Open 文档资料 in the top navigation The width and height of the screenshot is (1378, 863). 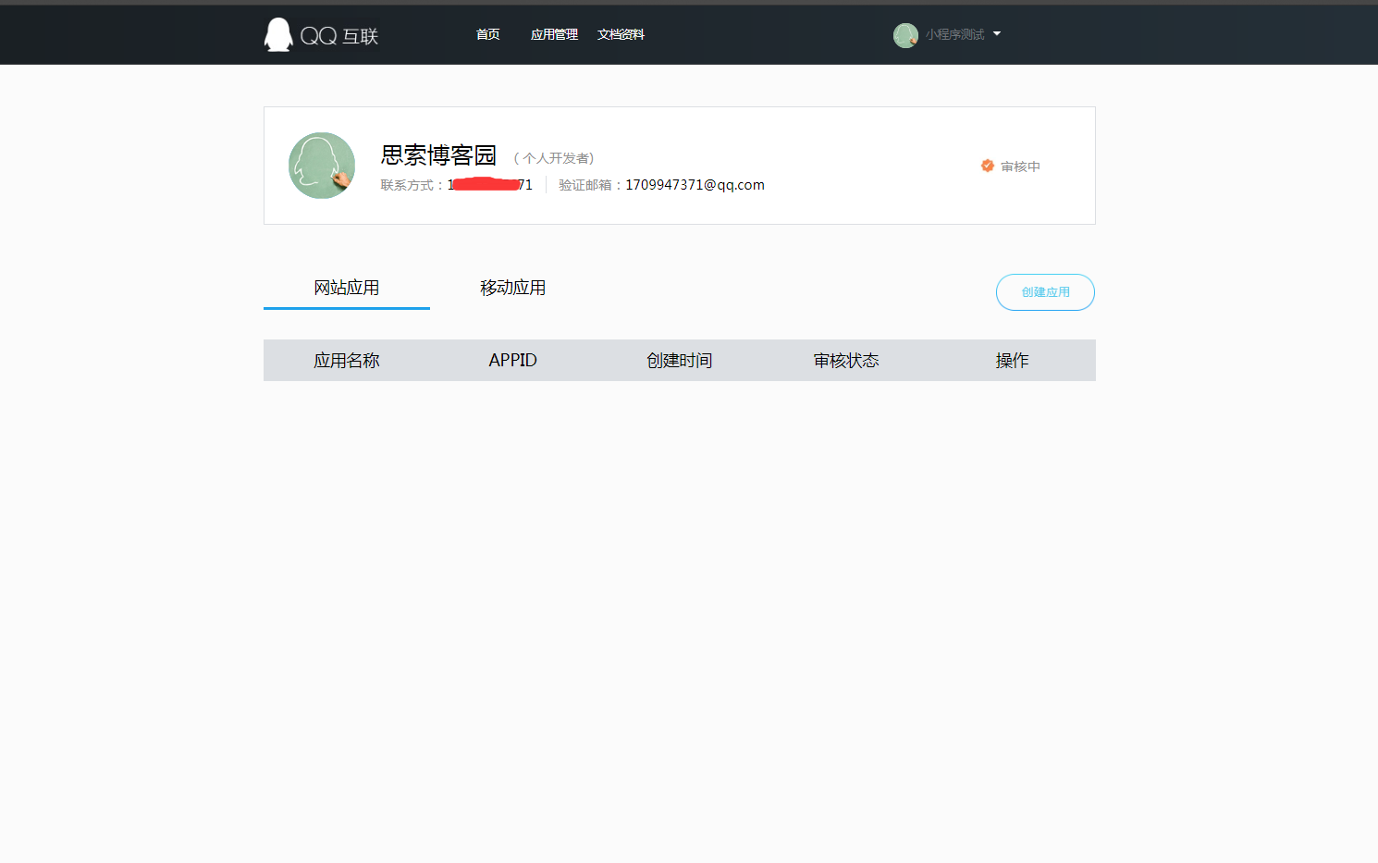point(621,34)
